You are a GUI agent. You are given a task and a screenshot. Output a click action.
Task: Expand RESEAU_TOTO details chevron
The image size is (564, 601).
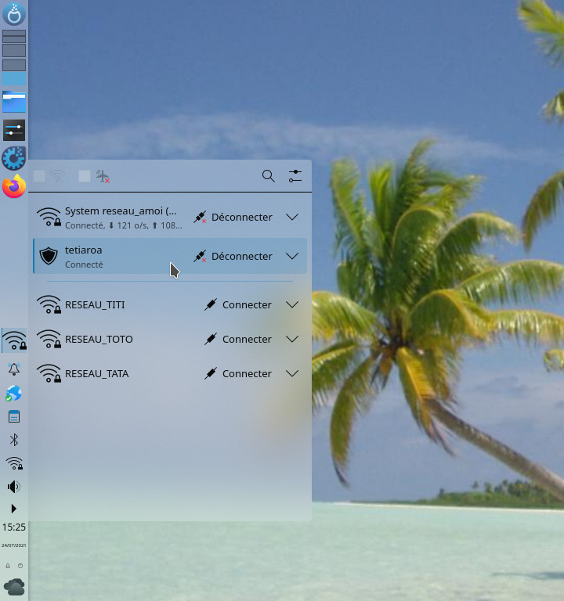click(292, 339)
